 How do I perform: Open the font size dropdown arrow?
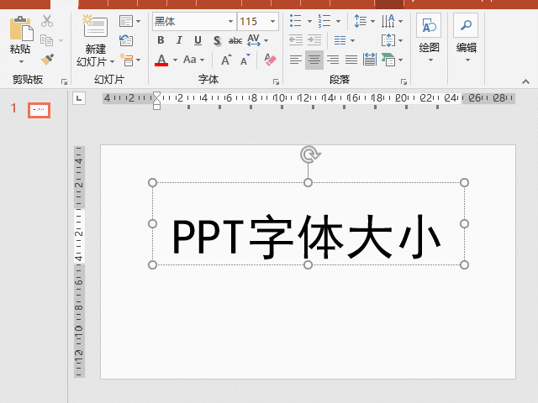pyautogui.click(x=272, y=21)
